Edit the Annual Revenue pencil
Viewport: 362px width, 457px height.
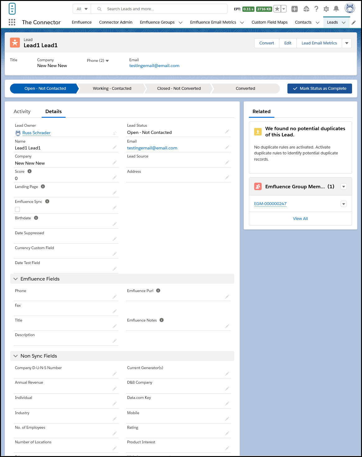115,389
